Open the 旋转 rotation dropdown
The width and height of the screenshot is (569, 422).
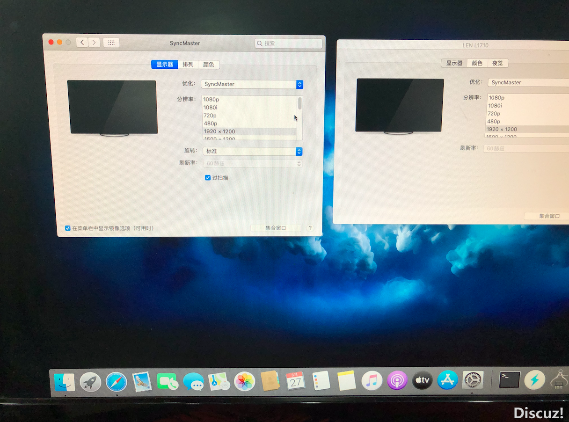point(253,151)
